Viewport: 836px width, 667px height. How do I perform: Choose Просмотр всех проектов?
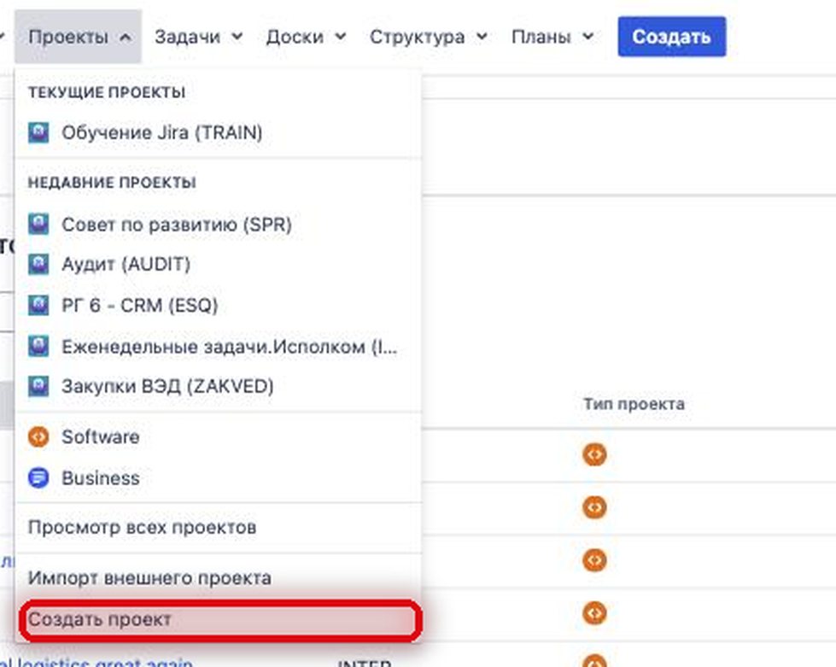[x=218, y=527]
